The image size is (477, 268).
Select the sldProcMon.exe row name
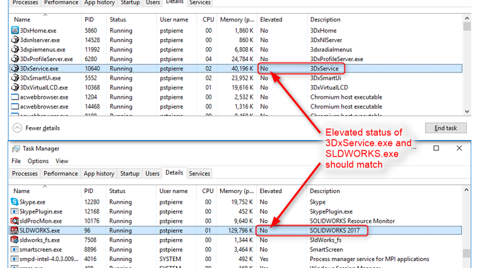(x=40, y=221)
